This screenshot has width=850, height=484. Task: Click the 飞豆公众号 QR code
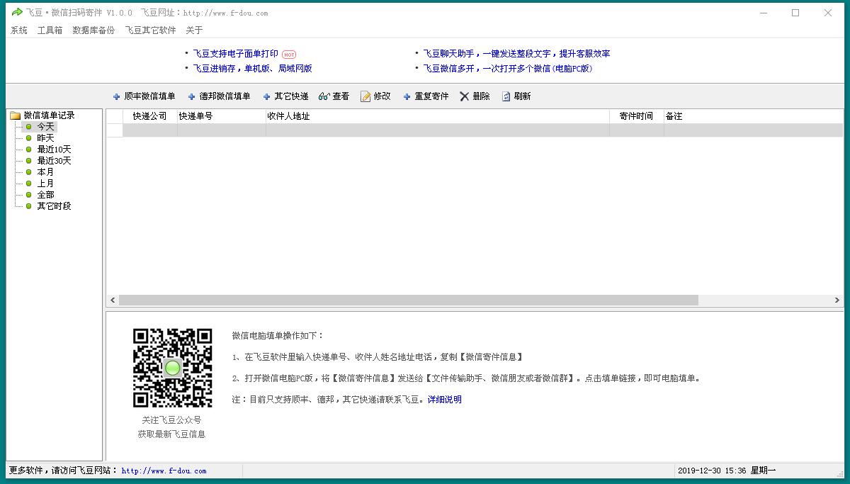pos(173,368)
